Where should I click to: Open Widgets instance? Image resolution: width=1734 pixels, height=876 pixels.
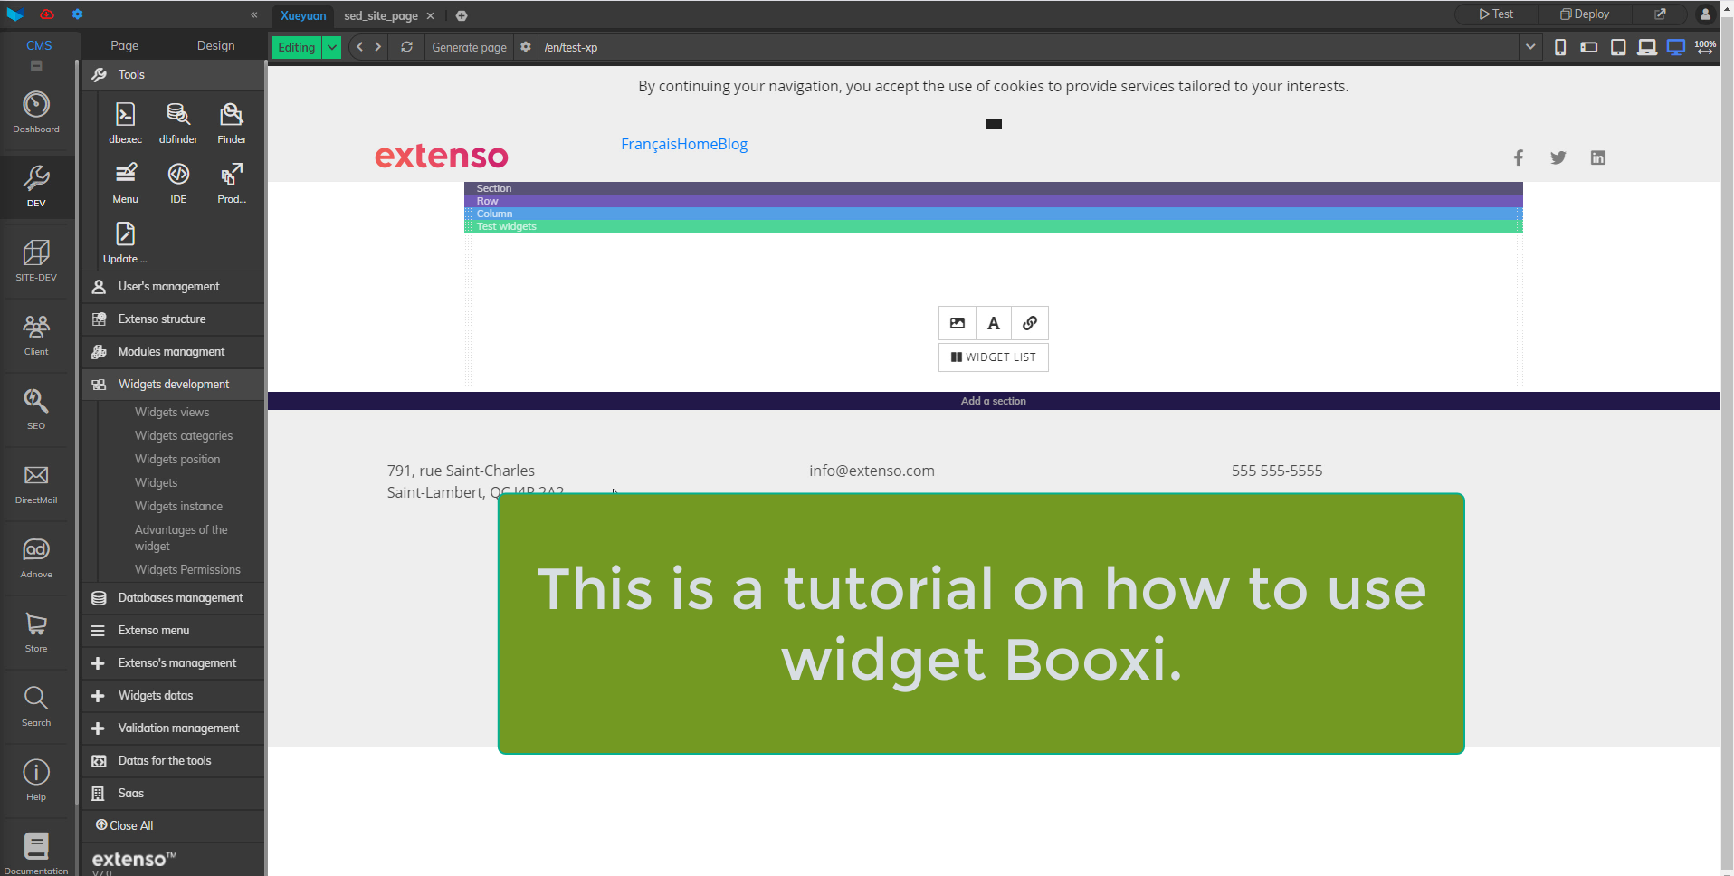tap(178, 506)
